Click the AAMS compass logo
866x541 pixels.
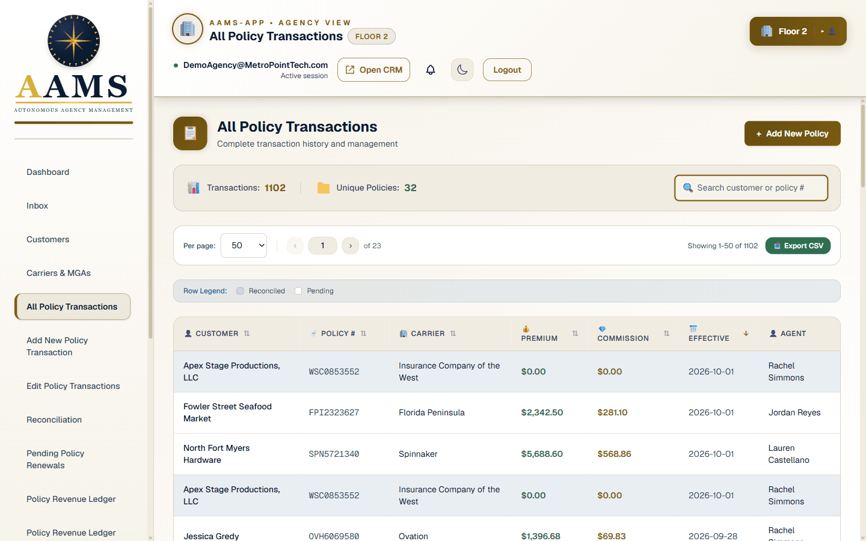pos(74,40)
